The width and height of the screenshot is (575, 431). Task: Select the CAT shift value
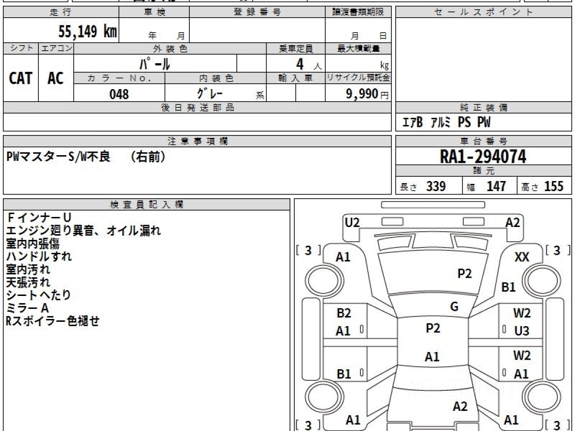click(21, 78)
